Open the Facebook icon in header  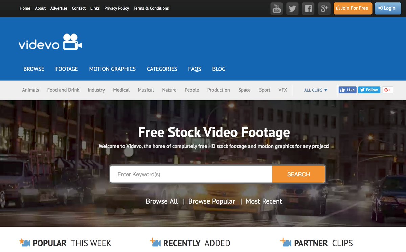tap(308, 8)
